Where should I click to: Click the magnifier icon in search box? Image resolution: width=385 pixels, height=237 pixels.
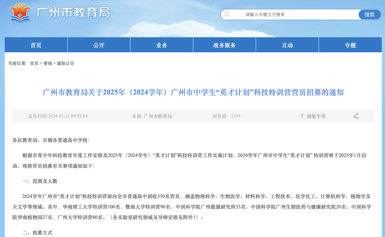(227, 15)
